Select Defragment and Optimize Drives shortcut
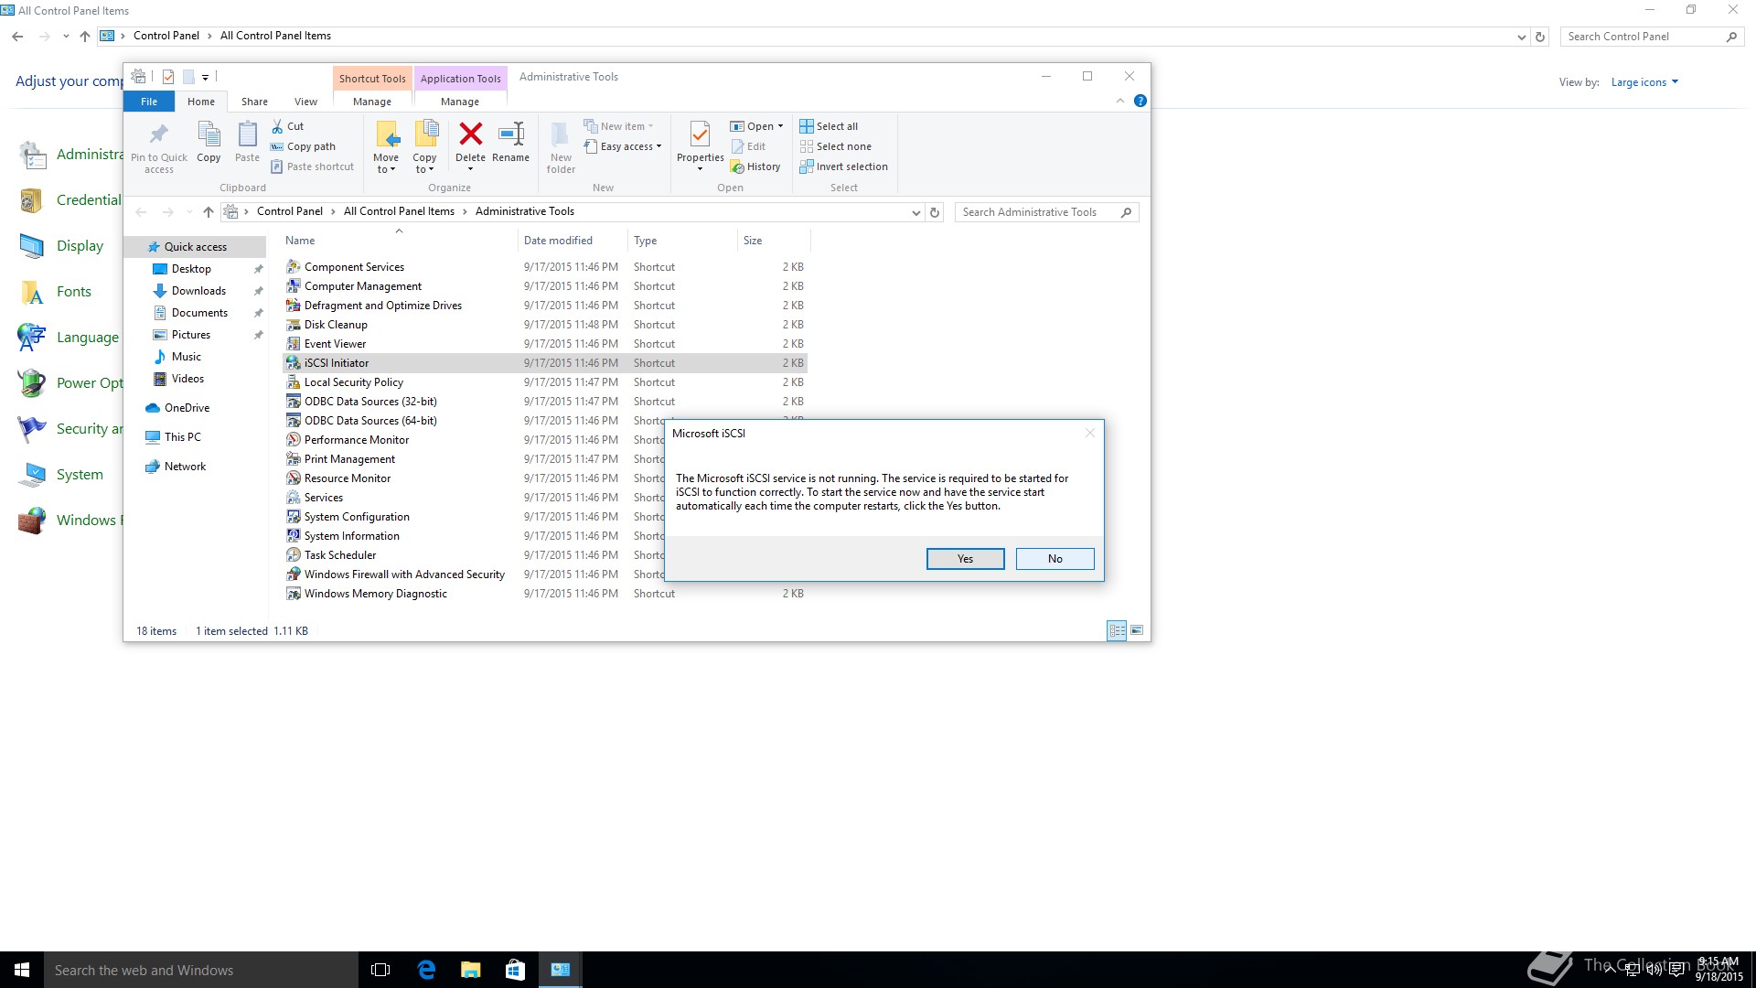Viewport: 1756px width, 988px height. point(382,306)
